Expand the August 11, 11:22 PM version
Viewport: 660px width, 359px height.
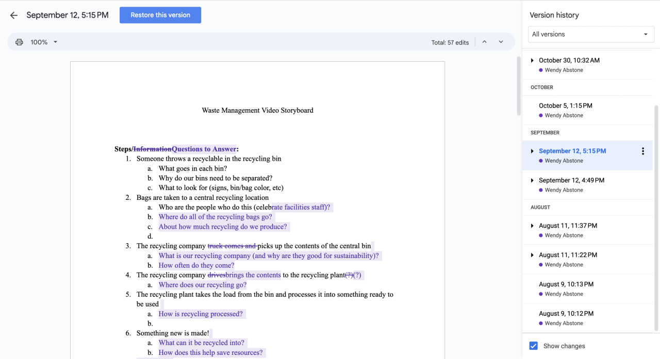tap(532, 255)
